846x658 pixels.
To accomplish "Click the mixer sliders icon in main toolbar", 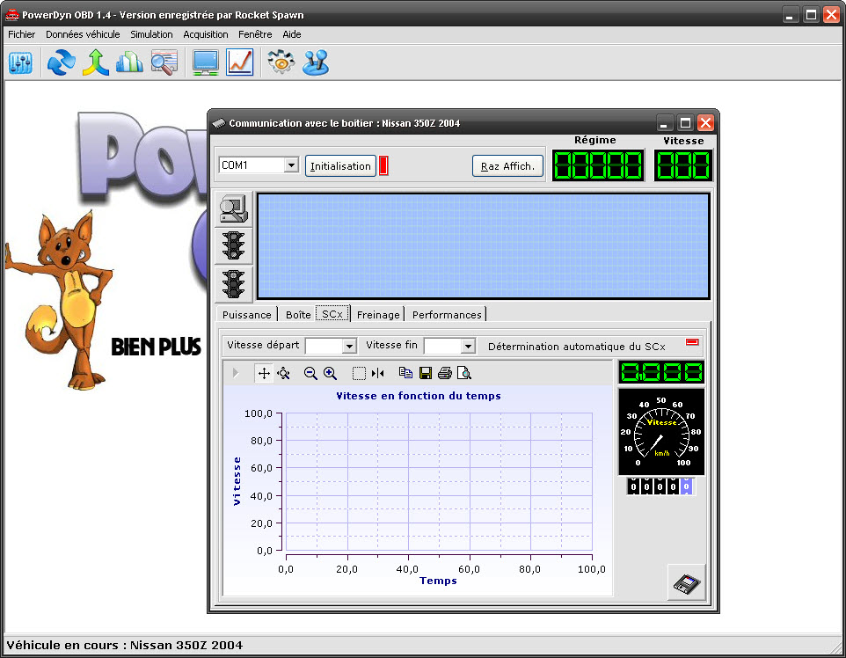I will (20, 62).
